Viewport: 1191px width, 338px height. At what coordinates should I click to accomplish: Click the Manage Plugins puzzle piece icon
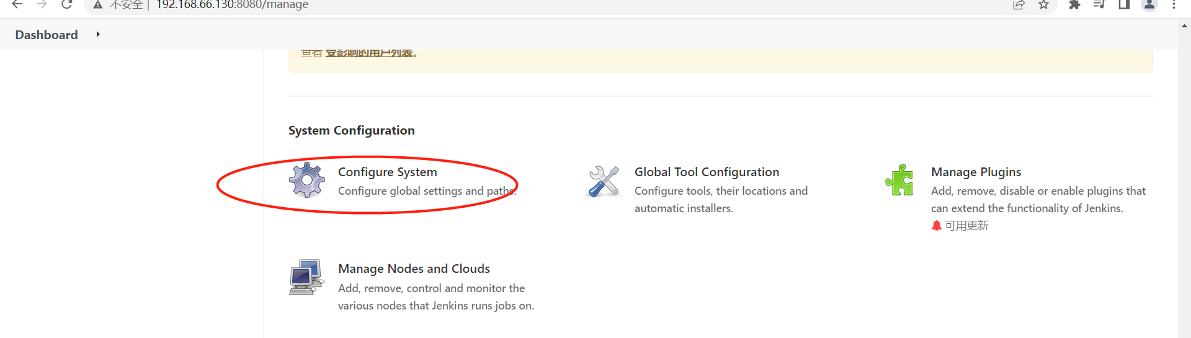click(x=899, y=180)
